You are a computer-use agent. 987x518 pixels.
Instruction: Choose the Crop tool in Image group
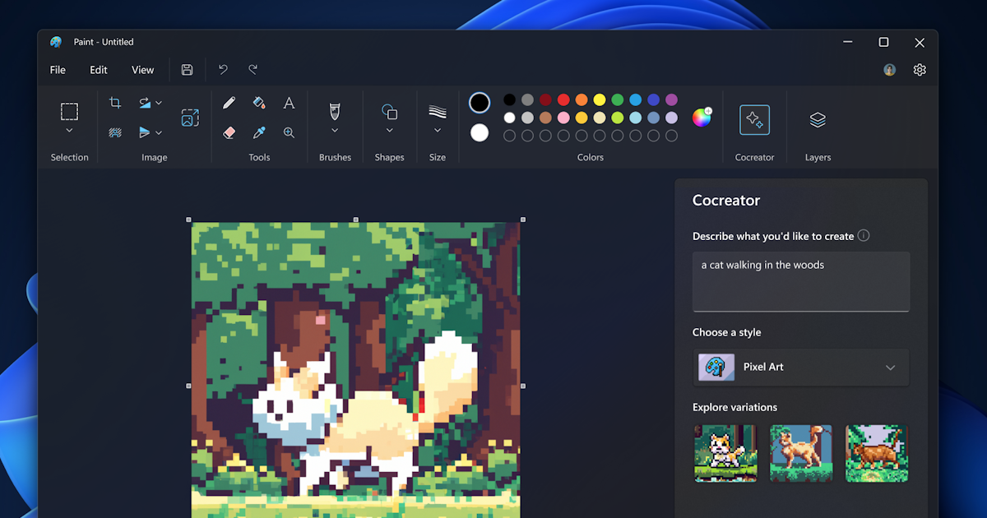coord(115,103)
